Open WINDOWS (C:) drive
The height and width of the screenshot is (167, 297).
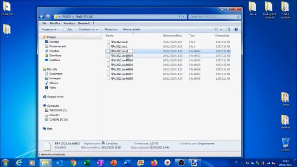pyautogui.click(x=58, y=110)
